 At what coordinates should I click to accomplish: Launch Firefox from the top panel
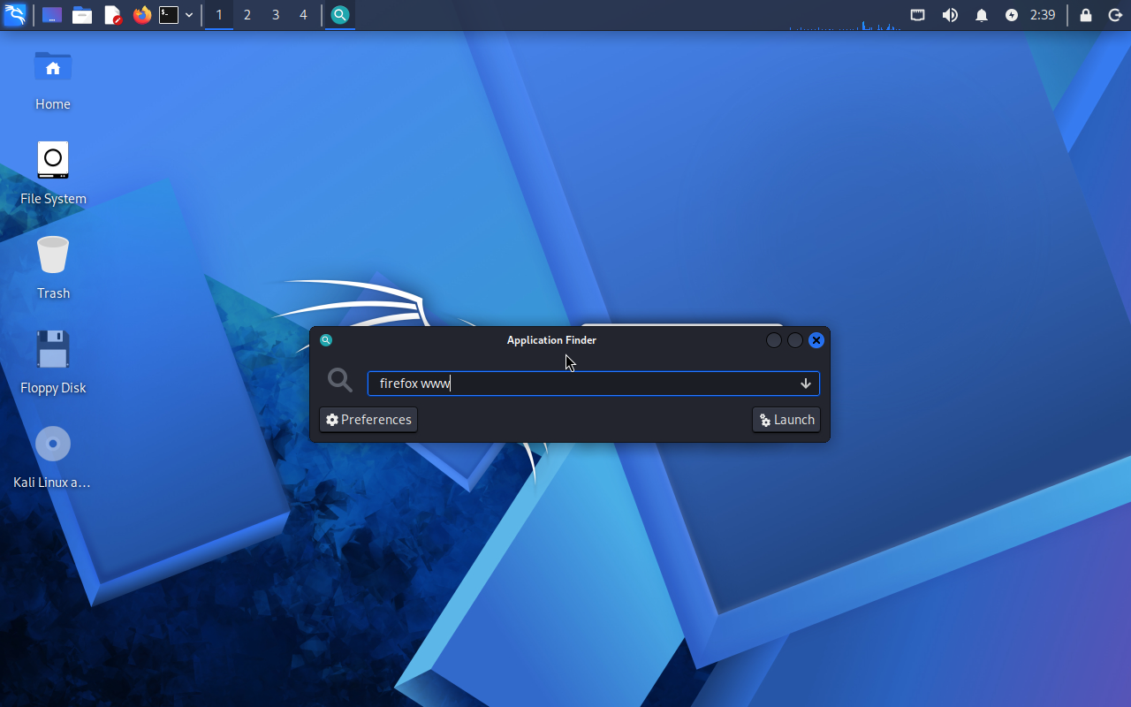pyautogui.click(x=141, y=15)
